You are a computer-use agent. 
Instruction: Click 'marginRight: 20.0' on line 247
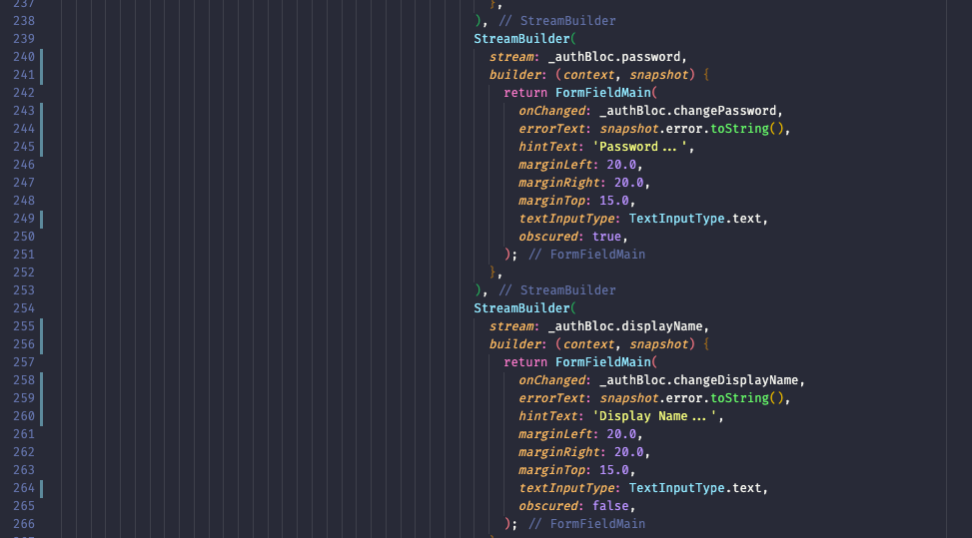click(x=580, y=182)
